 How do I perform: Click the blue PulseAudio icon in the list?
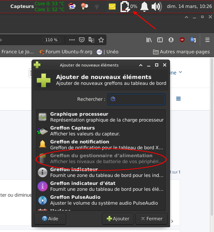point(43,200)
